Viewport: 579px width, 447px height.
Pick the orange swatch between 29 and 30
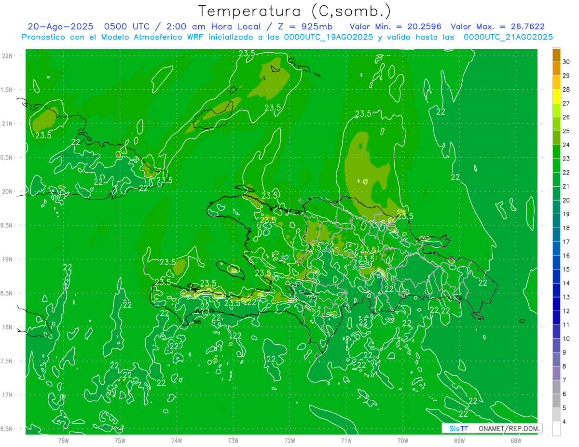[x=556, y=68]
